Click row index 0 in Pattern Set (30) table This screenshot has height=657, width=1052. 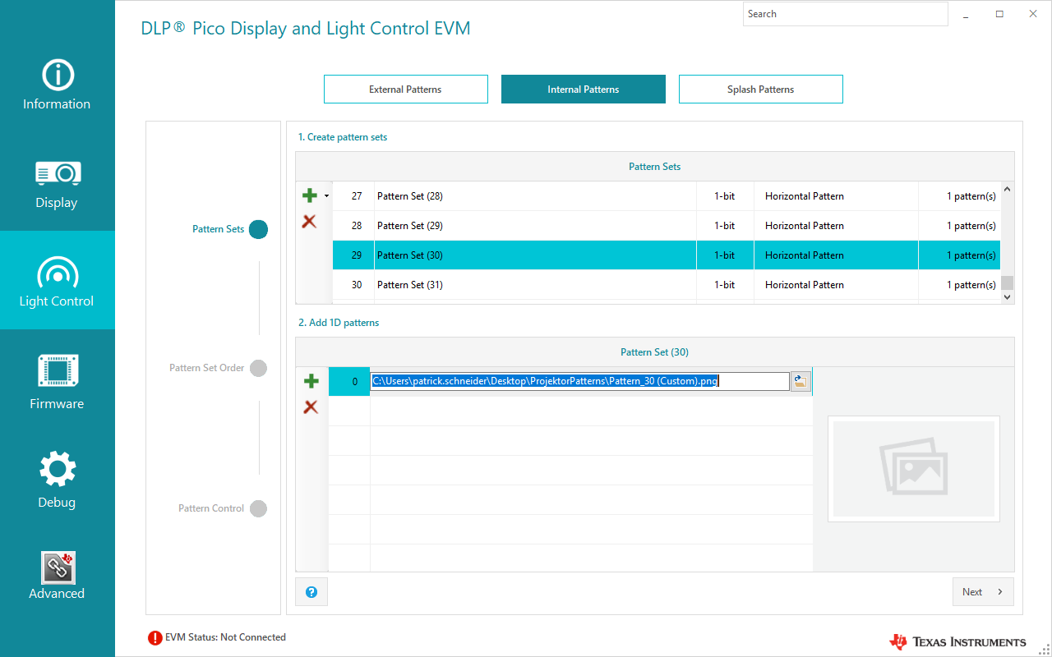349,382
